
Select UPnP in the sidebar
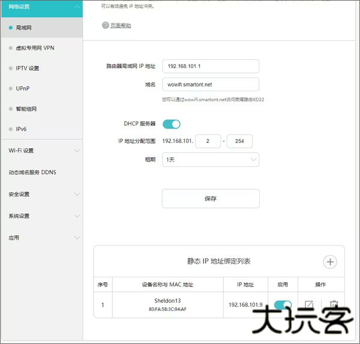click(22, 88)
